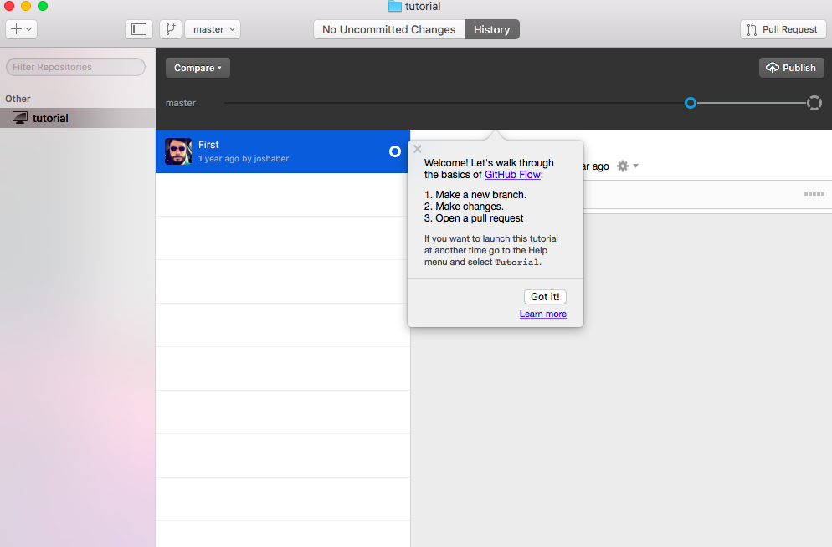The height and width of the screenshot is (547, 832).
Task: Click the green fullscreen window button
Action: [43, 6]
